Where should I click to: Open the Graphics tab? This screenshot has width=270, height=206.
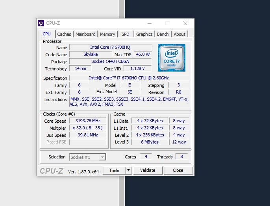[144, 34]
